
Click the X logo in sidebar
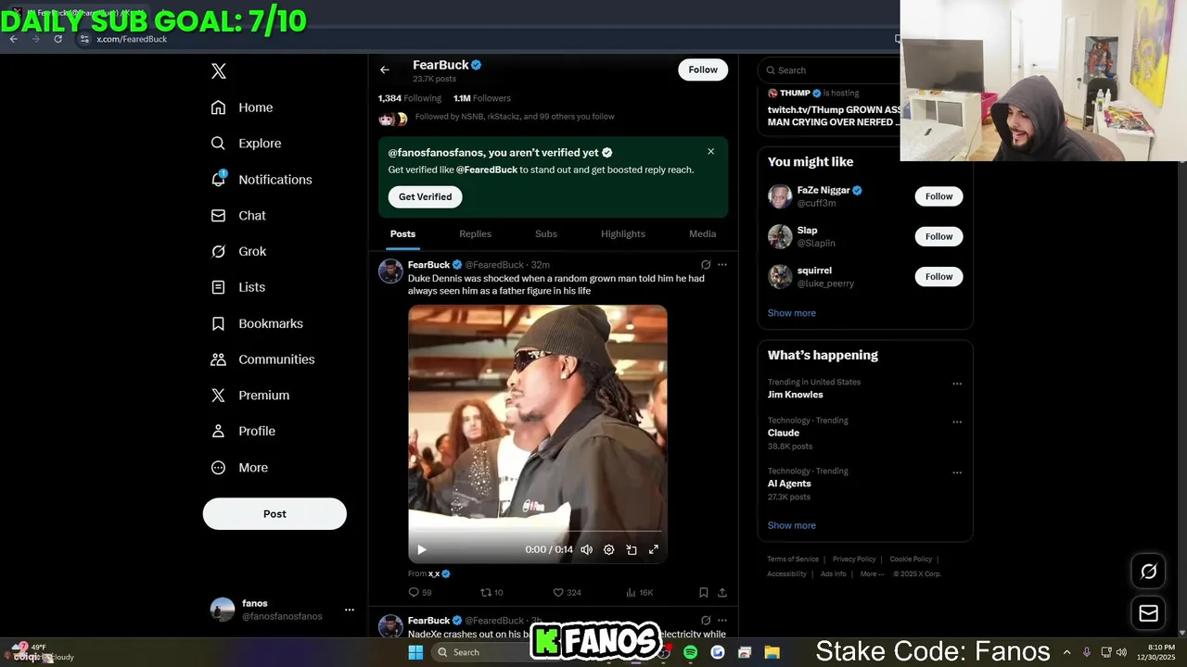(219, 71)
